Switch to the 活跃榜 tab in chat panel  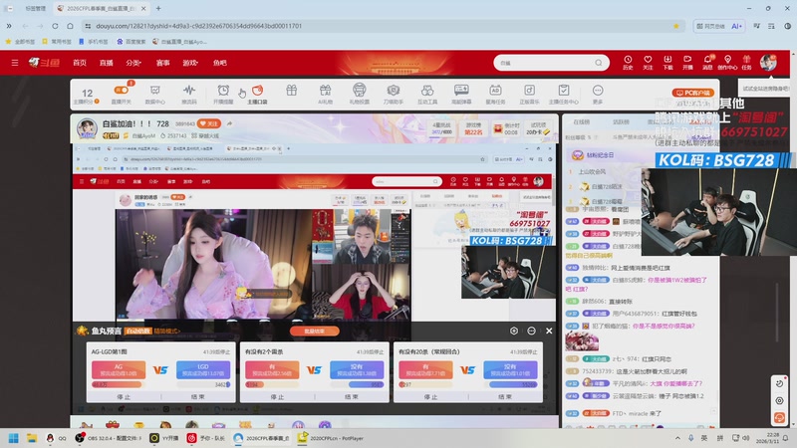[x=621, y=121]
